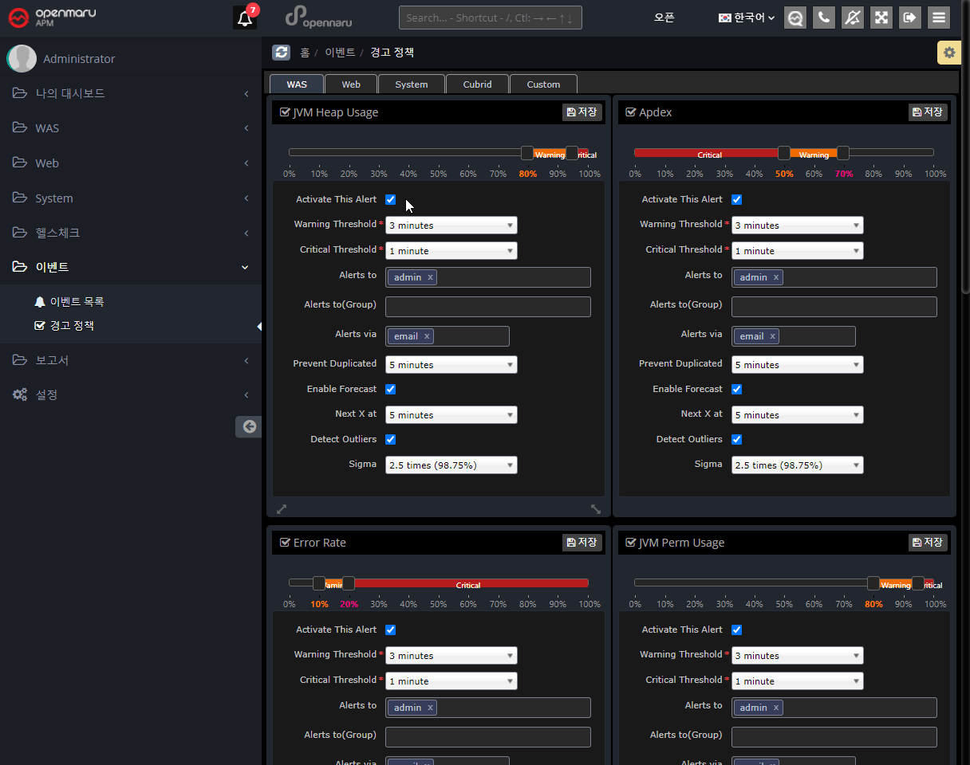Click the phone contact icon in header
Viewport: 970px width, 765px height.
[823, 18]
